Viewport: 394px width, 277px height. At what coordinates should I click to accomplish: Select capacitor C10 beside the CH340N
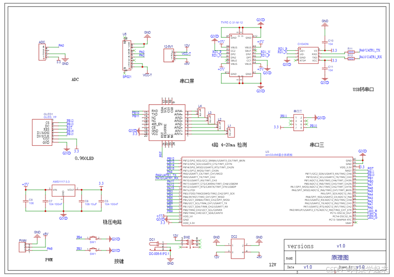click(x=325, y=43)
